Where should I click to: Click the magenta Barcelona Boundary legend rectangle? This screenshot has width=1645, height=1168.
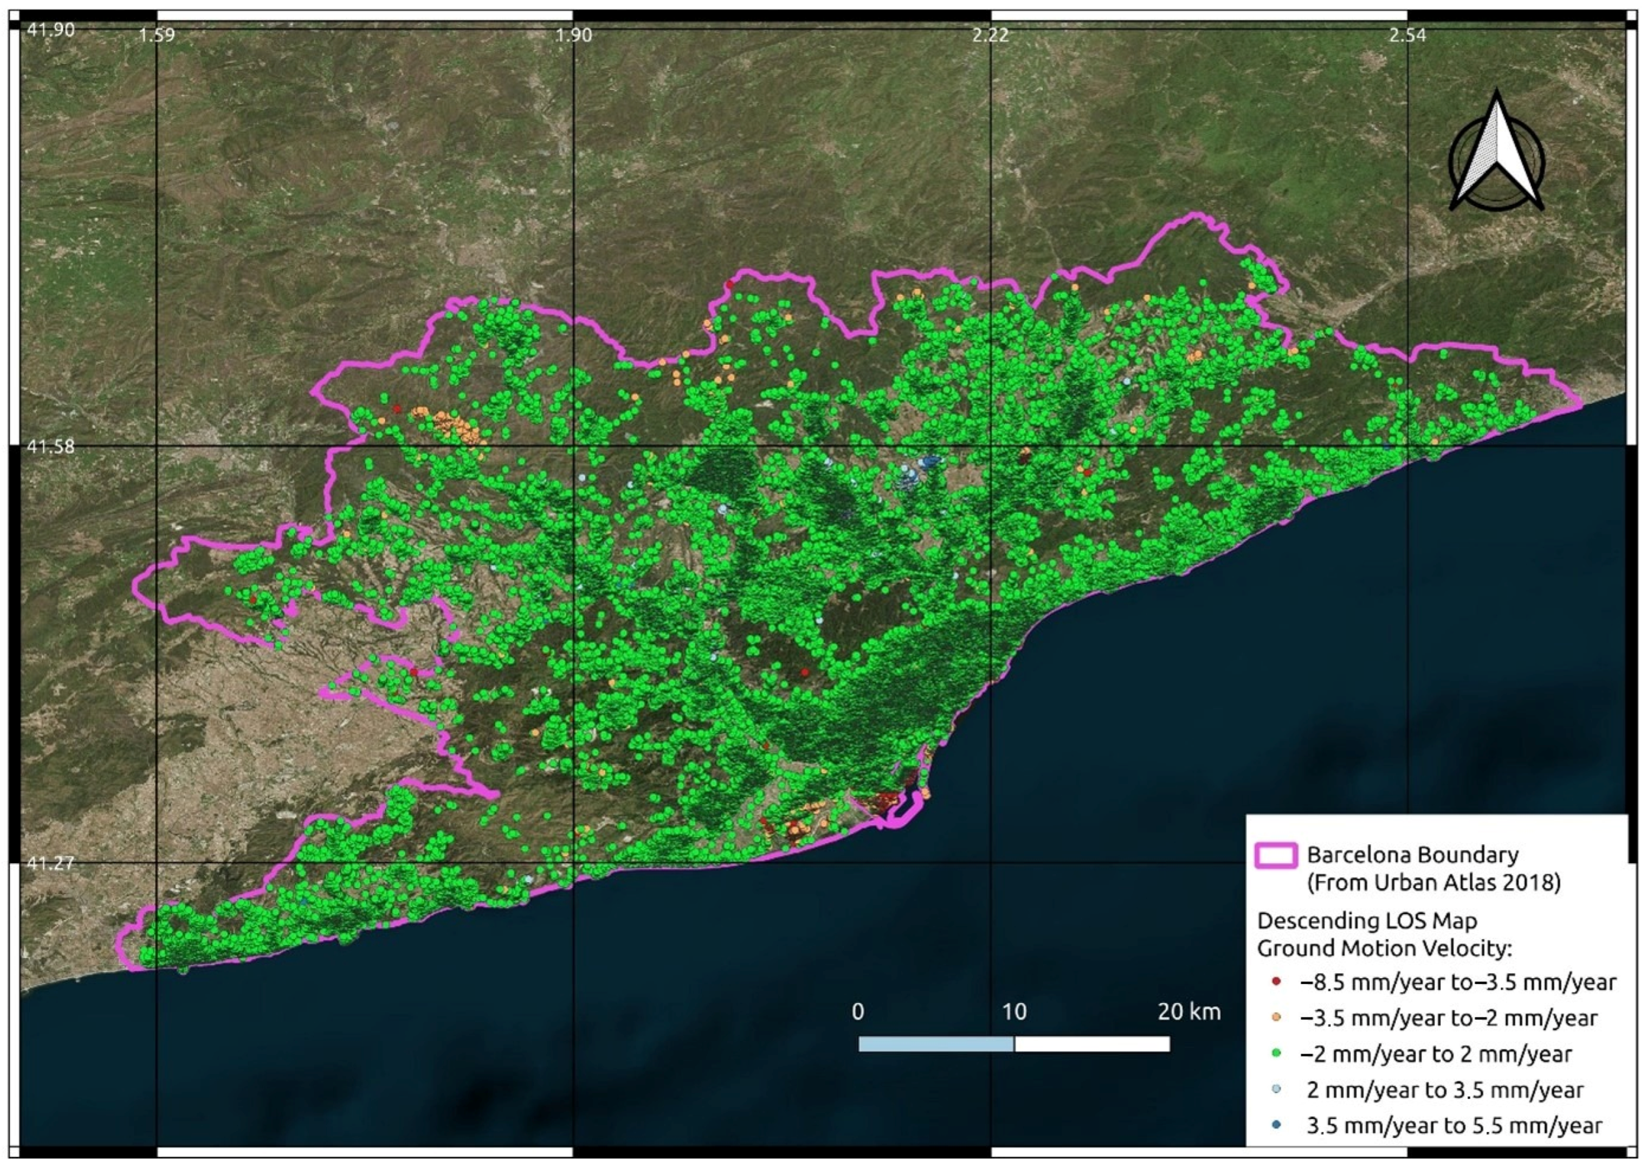click(1277, 856)
